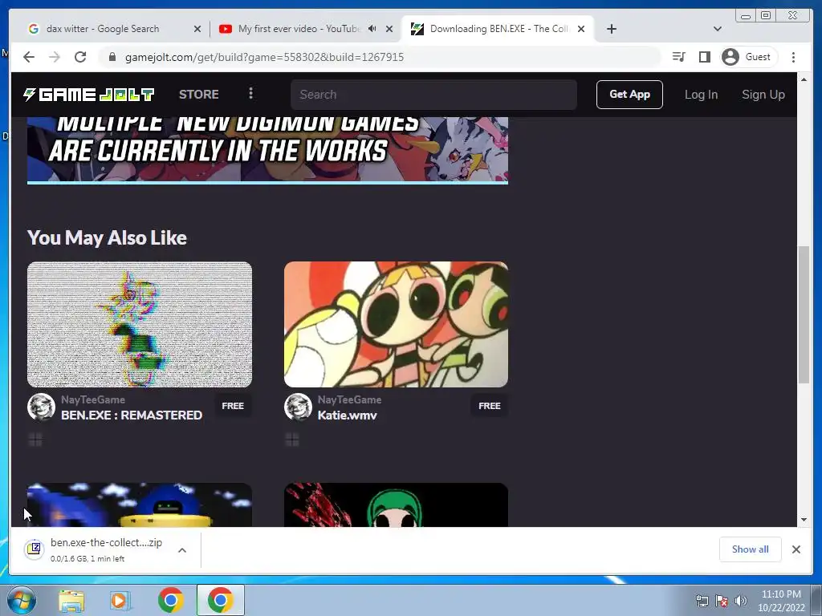Open BEN.EXE : REMASTERED title link
Image resolution: width=822 pixels, height=616 pixels.
click(x=132, y=415)
